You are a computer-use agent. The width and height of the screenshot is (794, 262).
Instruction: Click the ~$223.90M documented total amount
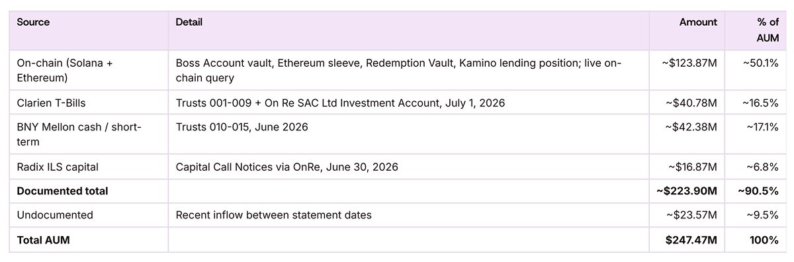[687, 191]
